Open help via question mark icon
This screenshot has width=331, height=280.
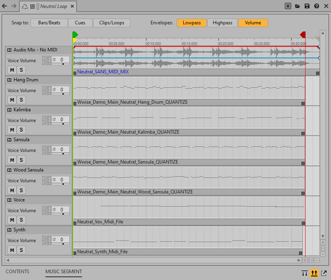tap(316, 6)
